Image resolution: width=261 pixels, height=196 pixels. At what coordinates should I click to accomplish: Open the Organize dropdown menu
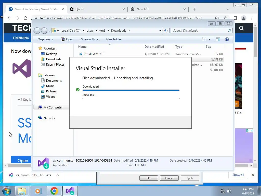(45, 39)
